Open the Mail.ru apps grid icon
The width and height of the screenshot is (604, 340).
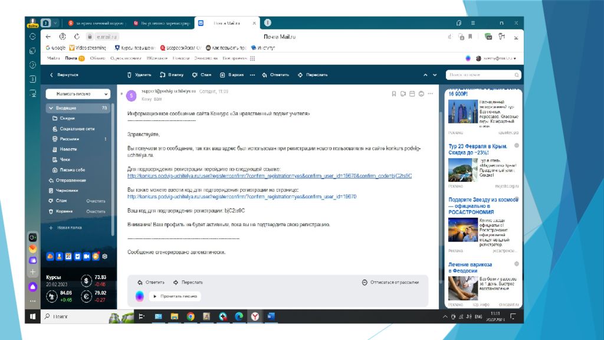(252, 58)
